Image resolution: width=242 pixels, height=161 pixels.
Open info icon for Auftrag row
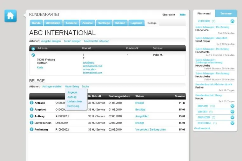(x=31, y=116)
